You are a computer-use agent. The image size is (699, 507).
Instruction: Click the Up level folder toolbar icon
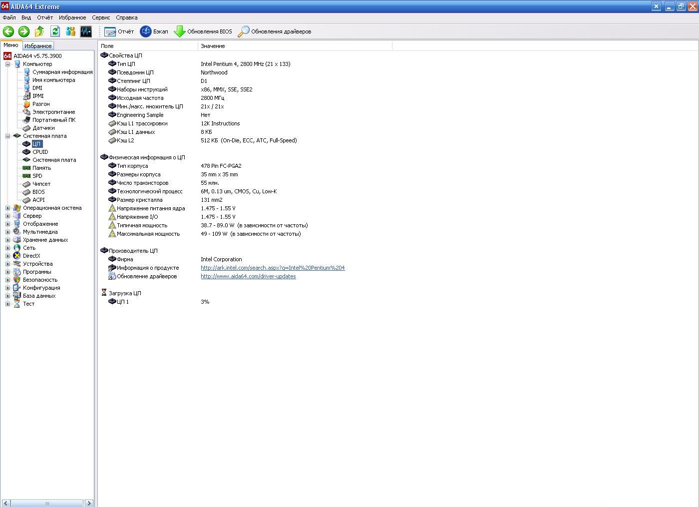[x=39, y=31]
